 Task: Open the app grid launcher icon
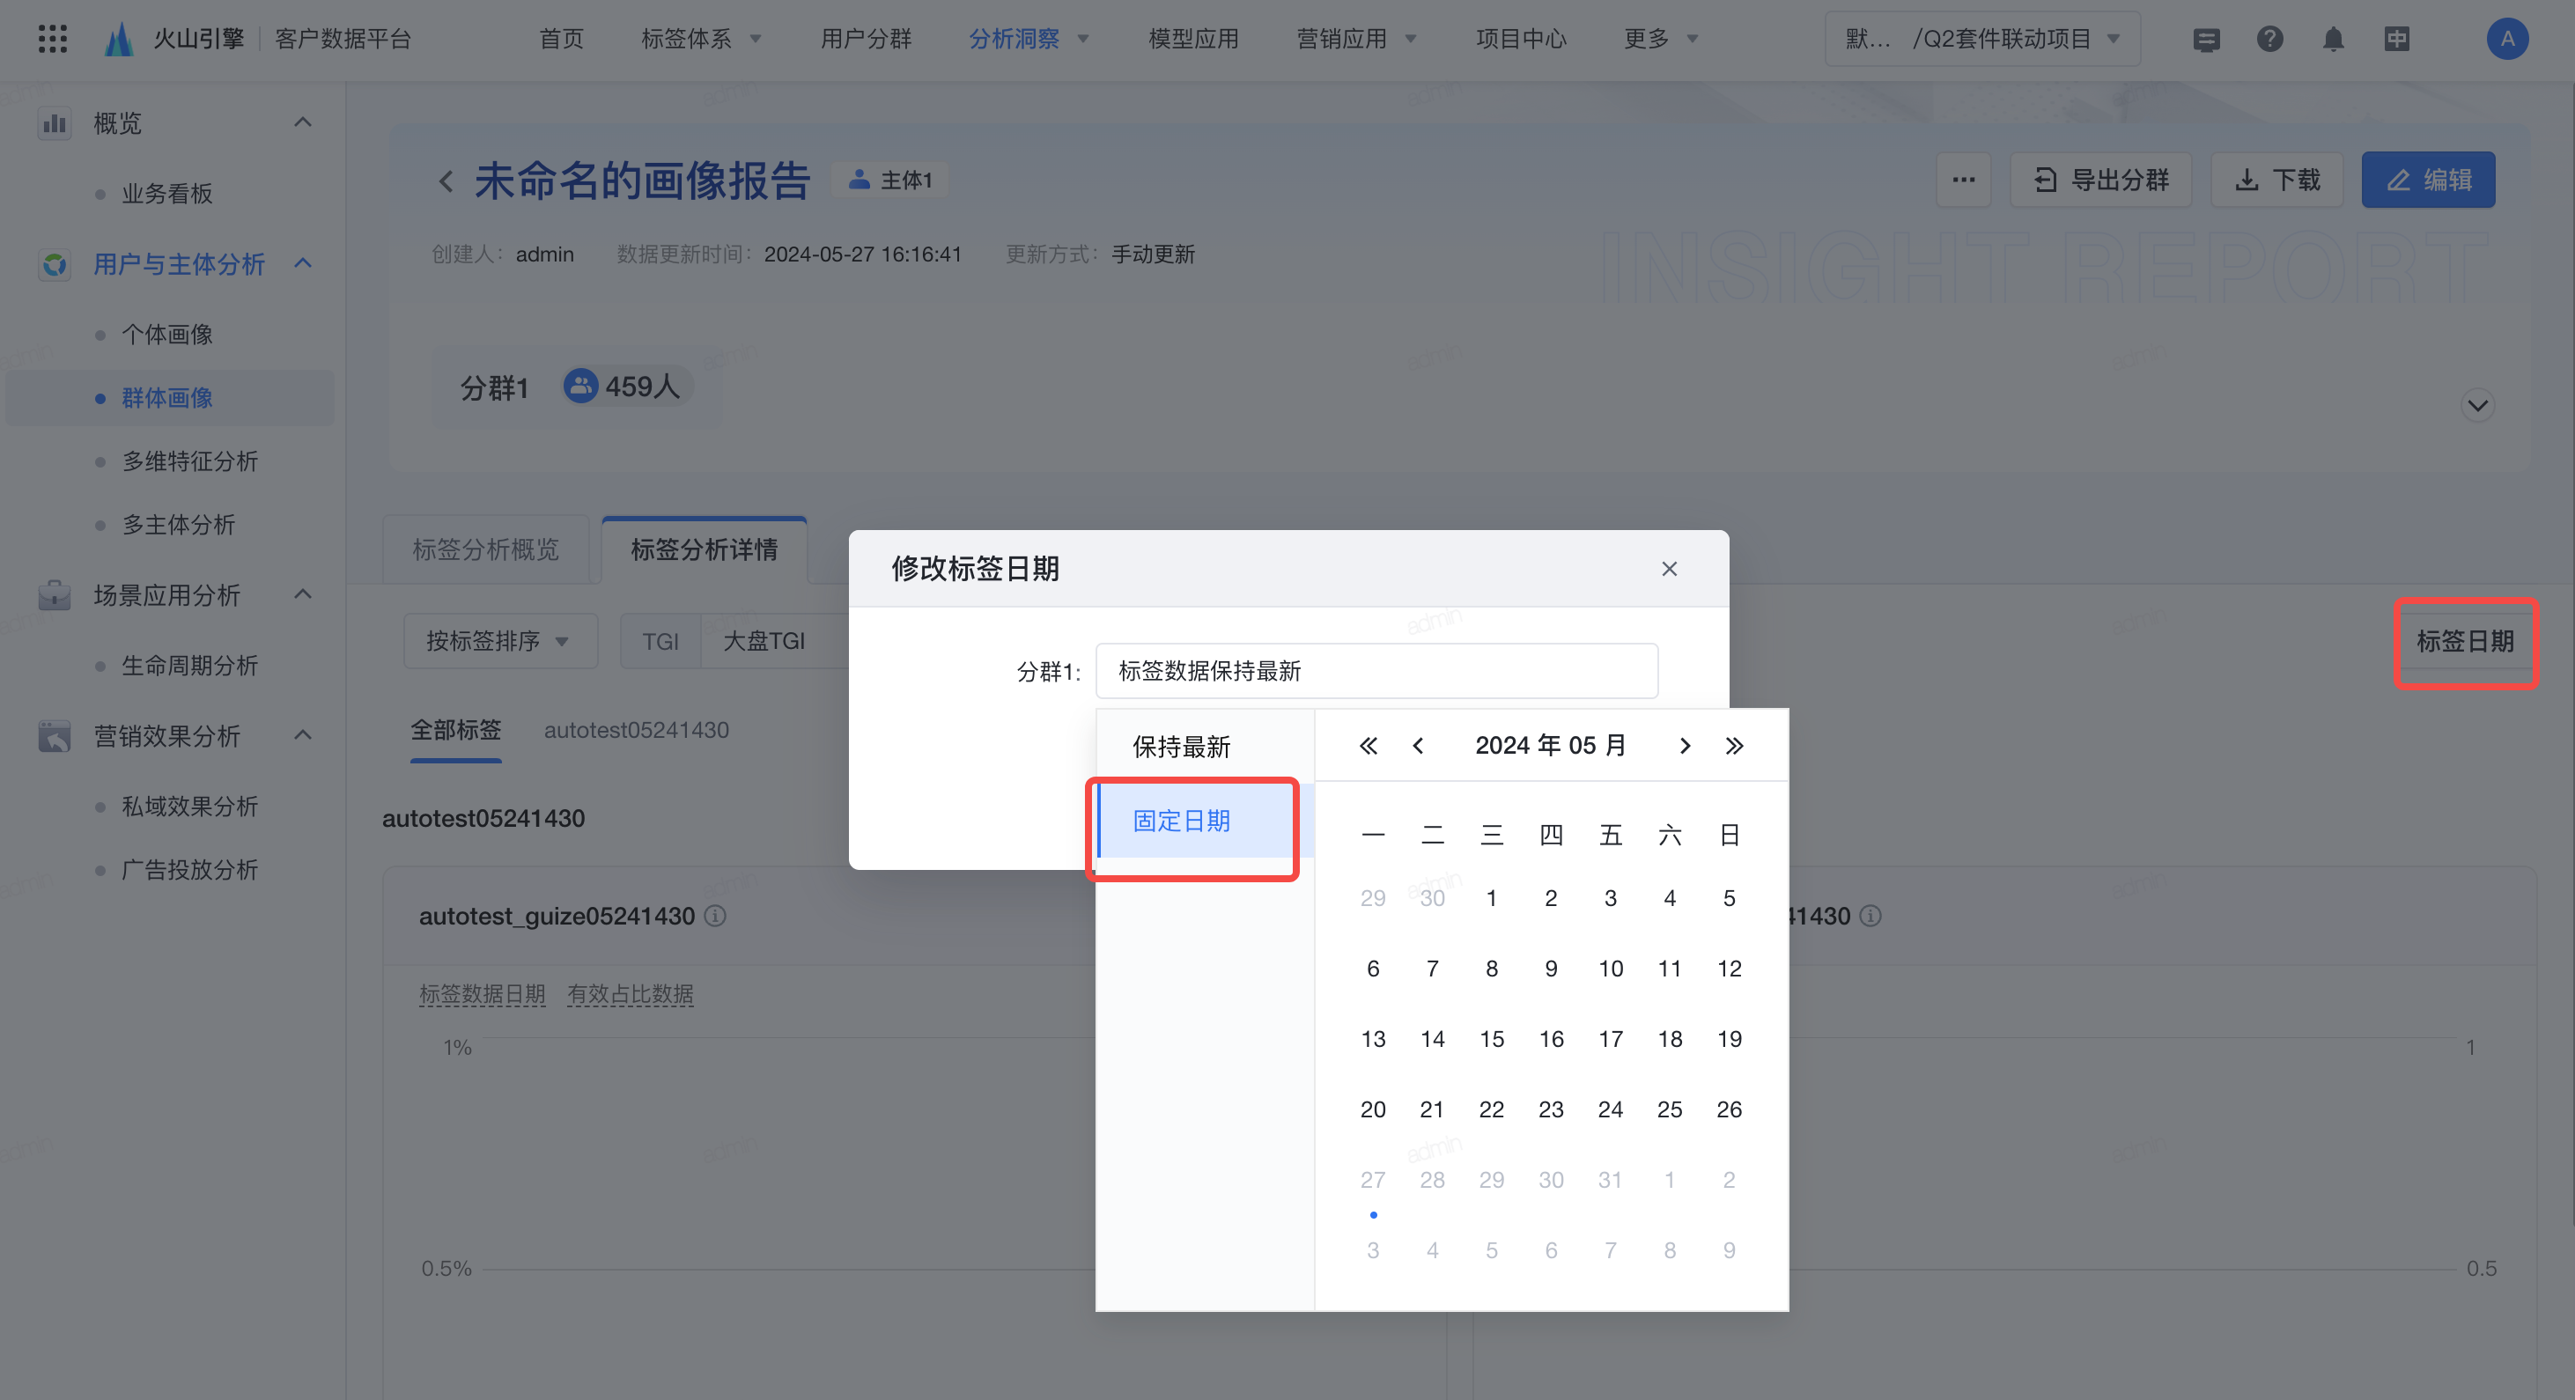[x=52, y=39]
